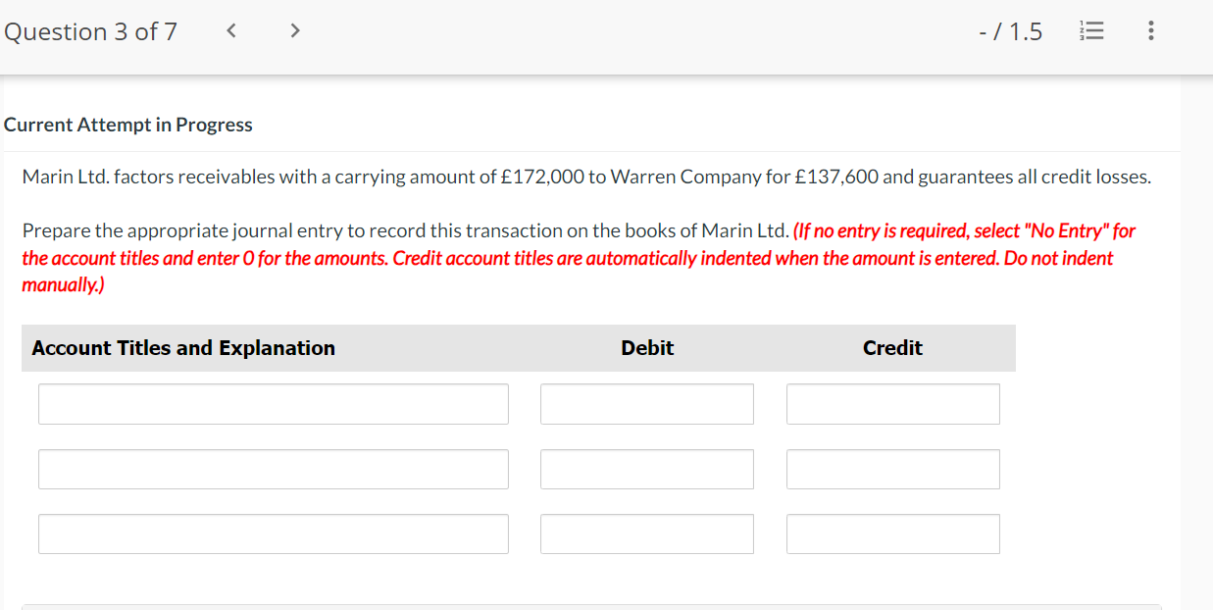Viewport: 1213px width, 610px height.
Task: Click the third row Debit amount box
Action: point(646,534)
